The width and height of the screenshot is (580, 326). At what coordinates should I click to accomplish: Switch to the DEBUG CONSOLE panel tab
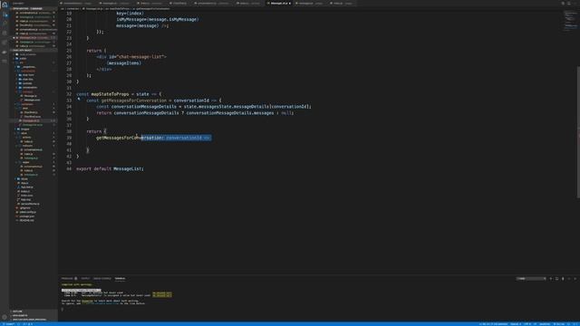coord(102,278)
